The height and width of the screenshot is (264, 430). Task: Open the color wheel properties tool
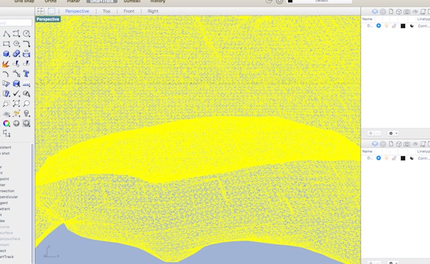6,124
